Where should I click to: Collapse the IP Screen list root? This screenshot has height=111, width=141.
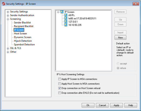pyautogui.click(x=58, y=12)
